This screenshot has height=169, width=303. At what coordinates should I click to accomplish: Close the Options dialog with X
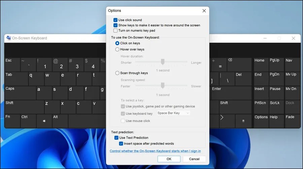tap(204, 11)
